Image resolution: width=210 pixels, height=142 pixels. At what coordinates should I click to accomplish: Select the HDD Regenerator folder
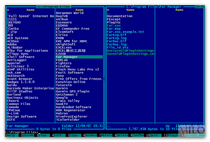tap(71, 110)
